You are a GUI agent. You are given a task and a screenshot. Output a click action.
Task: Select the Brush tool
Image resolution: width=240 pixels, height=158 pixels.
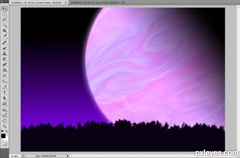click(x=4, y=48)
